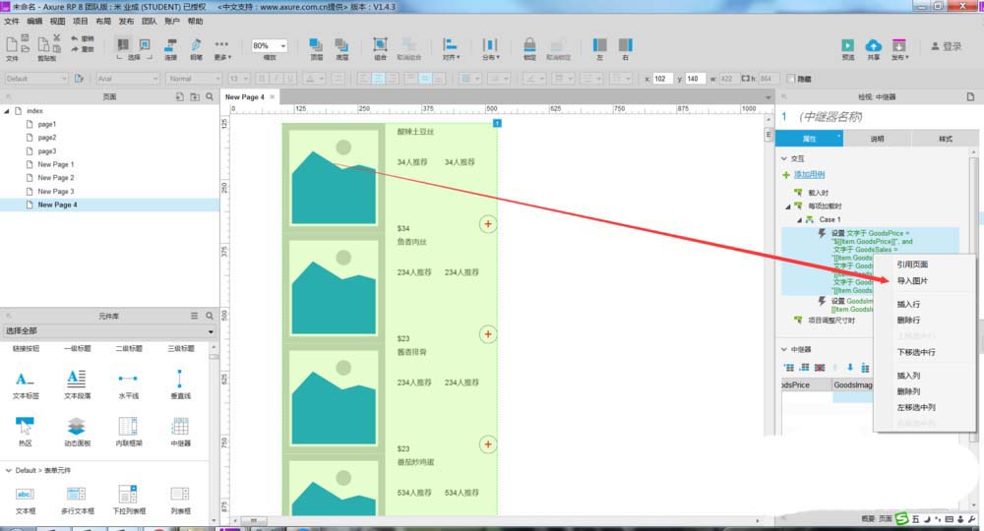The height and width of the screenshot is (531, 984).
Task: Click the GoodsImage column header
Action: (852, 384)
